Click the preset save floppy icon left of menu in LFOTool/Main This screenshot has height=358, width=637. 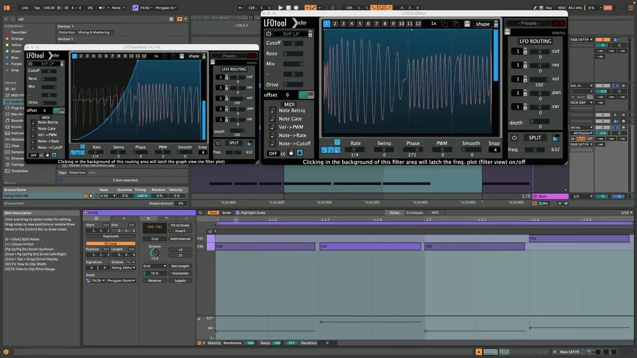point(508,32)
